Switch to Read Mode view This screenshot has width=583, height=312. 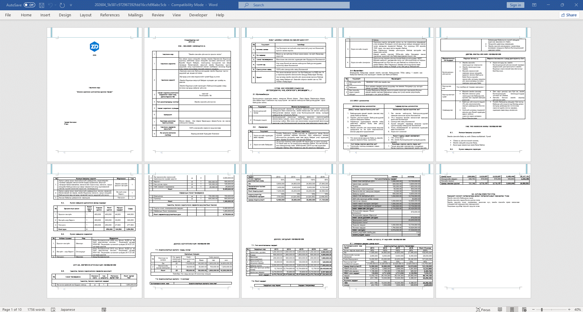(500, 310)
